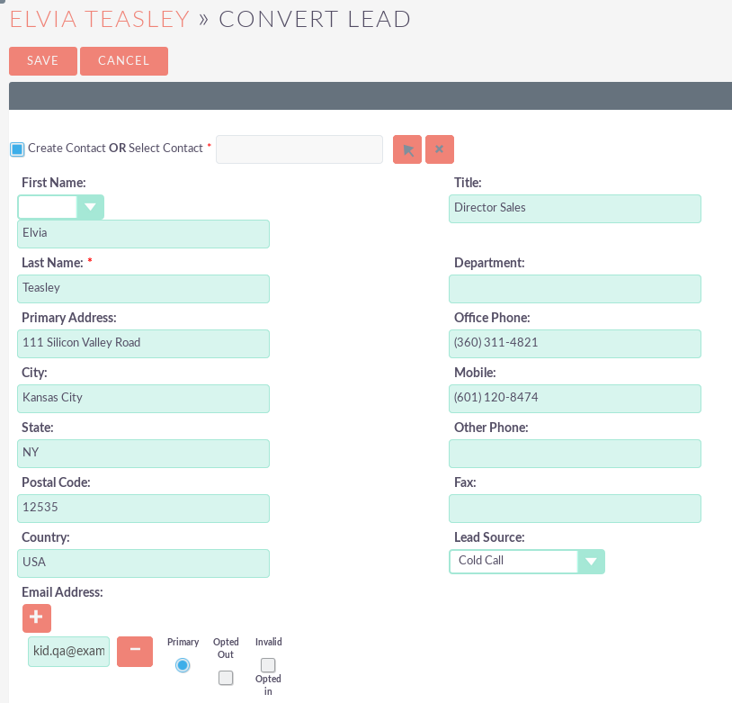
Task: Click the empty Department field
Action: click(575, 289)
